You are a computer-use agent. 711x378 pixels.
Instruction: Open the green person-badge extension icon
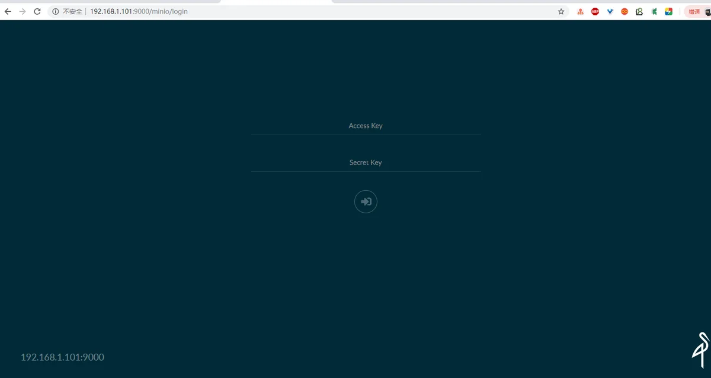click(639, 11)
